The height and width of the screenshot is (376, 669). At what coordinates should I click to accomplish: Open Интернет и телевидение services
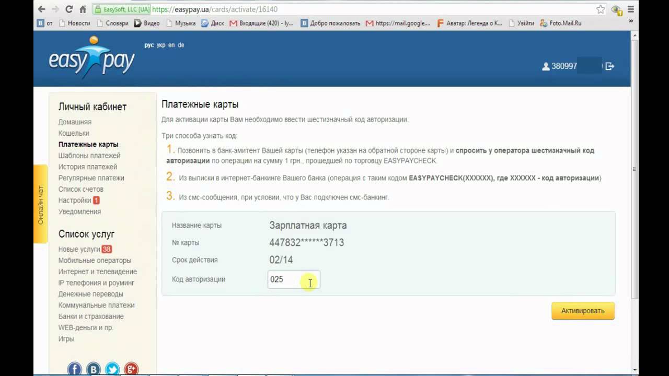tap(98, 272)
